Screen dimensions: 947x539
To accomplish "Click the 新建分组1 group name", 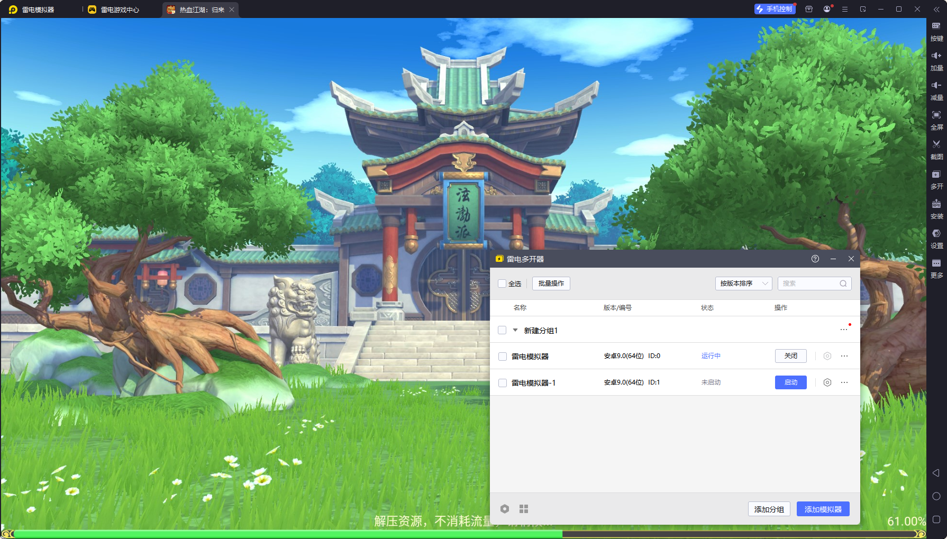I will [x=541, y=331].
